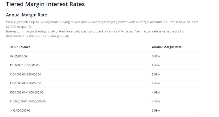Select the Annual Margin Rate subheading

(x=26, y=15)
